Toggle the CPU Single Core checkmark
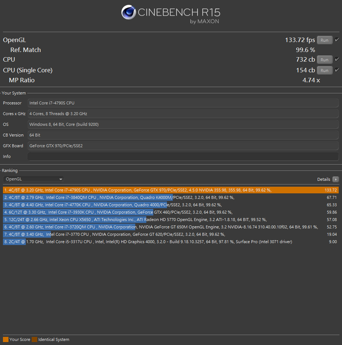The height and width of the screenshot is (345, 342). tap(337, 70)
